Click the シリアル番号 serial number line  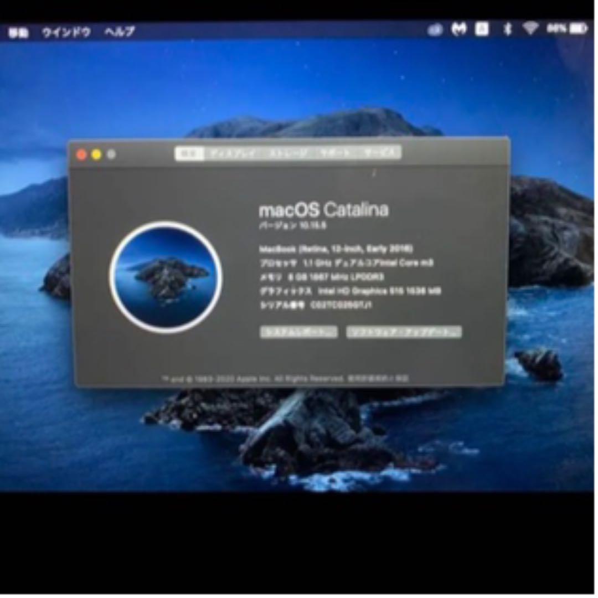pyautogui.click(x=316, y=306)
